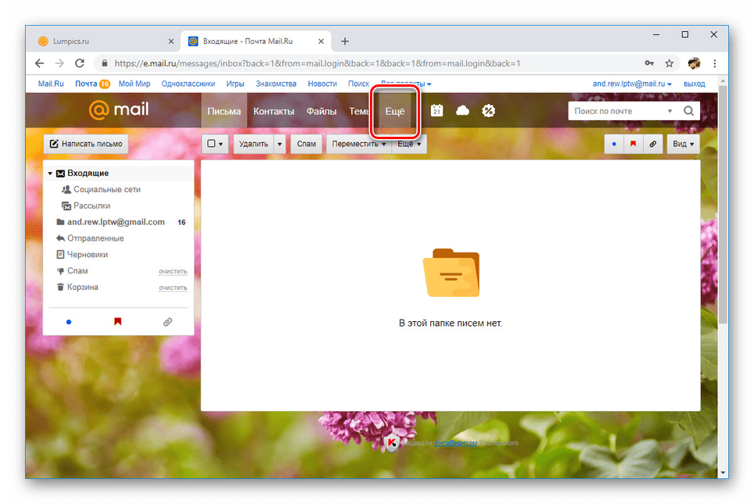Click inside the Поиск по почте search field

pos(618,110)
